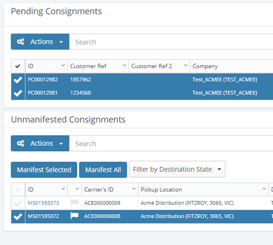Click flag icon on row MS01595073
Viewport: 273px width, 245px height.
click(74, 203)
